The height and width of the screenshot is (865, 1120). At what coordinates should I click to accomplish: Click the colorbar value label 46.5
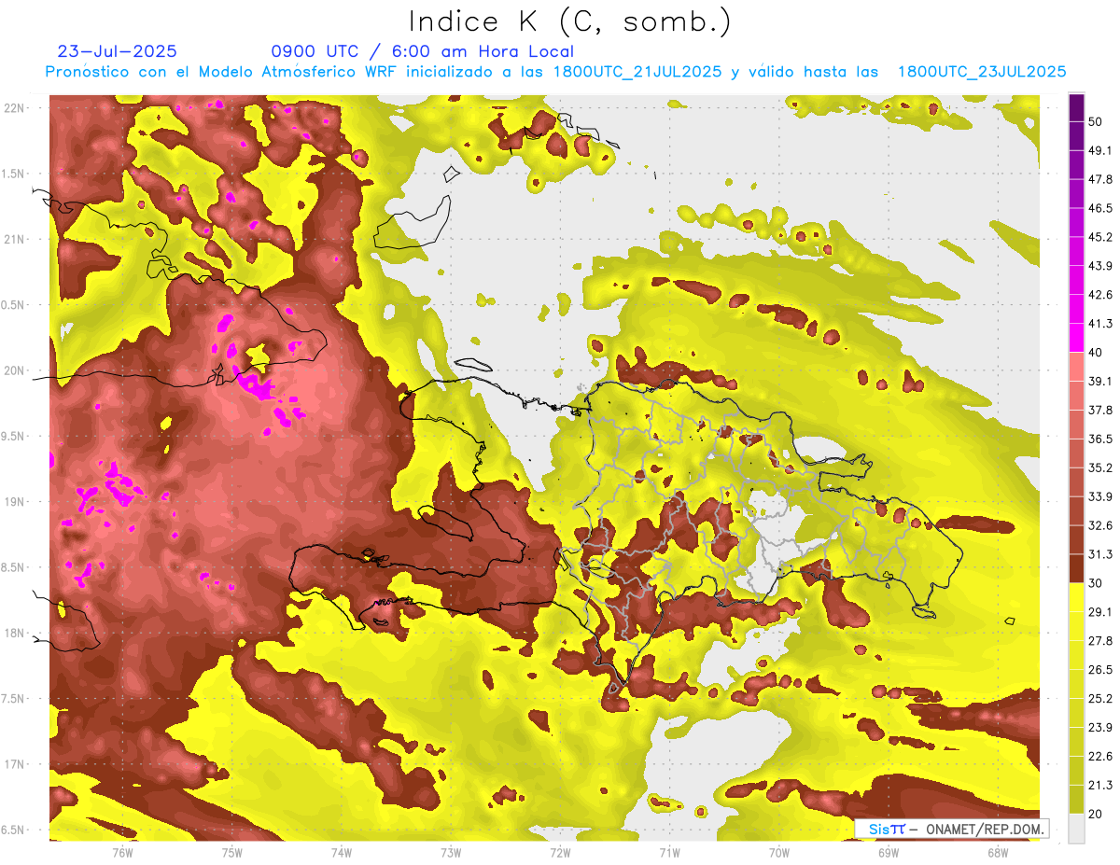(x=1100, y=208)
